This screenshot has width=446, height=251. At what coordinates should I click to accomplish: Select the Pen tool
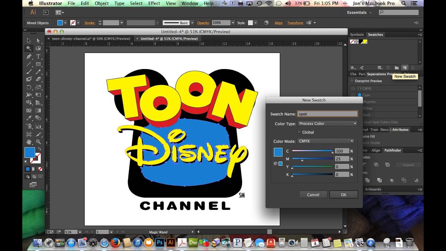[29, 56]
